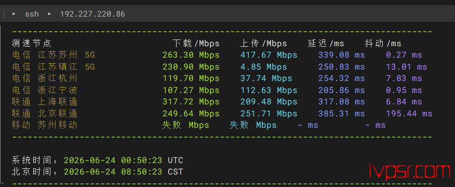Image resolution: width=455 pixels, height=187 pixels.
Task: Click the arrow icon before ssh
Action: pos(14,14)
